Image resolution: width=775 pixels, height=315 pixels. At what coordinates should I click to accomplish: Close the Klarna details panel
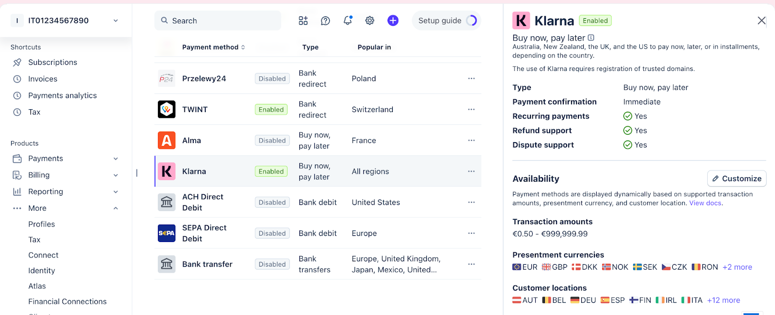coord(761,20)
